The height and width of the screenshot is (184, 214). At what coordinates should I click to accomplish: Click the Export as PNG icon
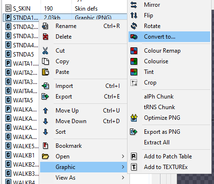click(133, 132)
